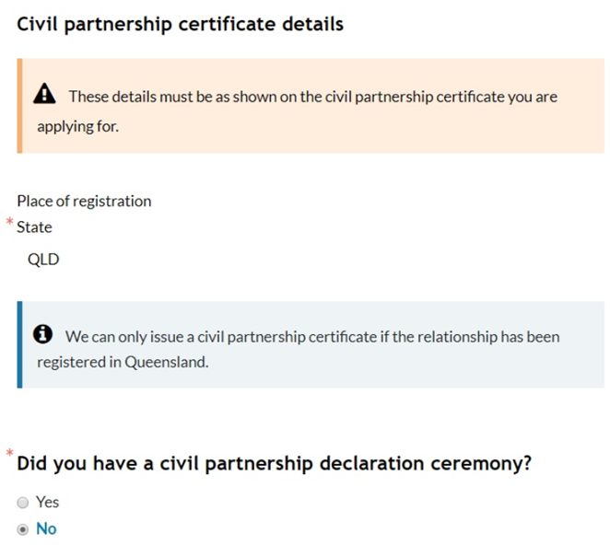Image resolution: width=610 pixels, height=545 pixels.
Task: Click the No option label
Action: click(x=46, y=528)
